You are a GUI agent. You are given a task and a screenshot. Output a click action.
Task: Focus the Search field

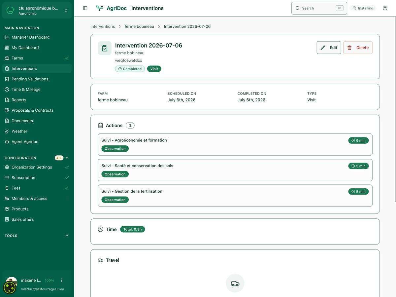pos(319,8)
